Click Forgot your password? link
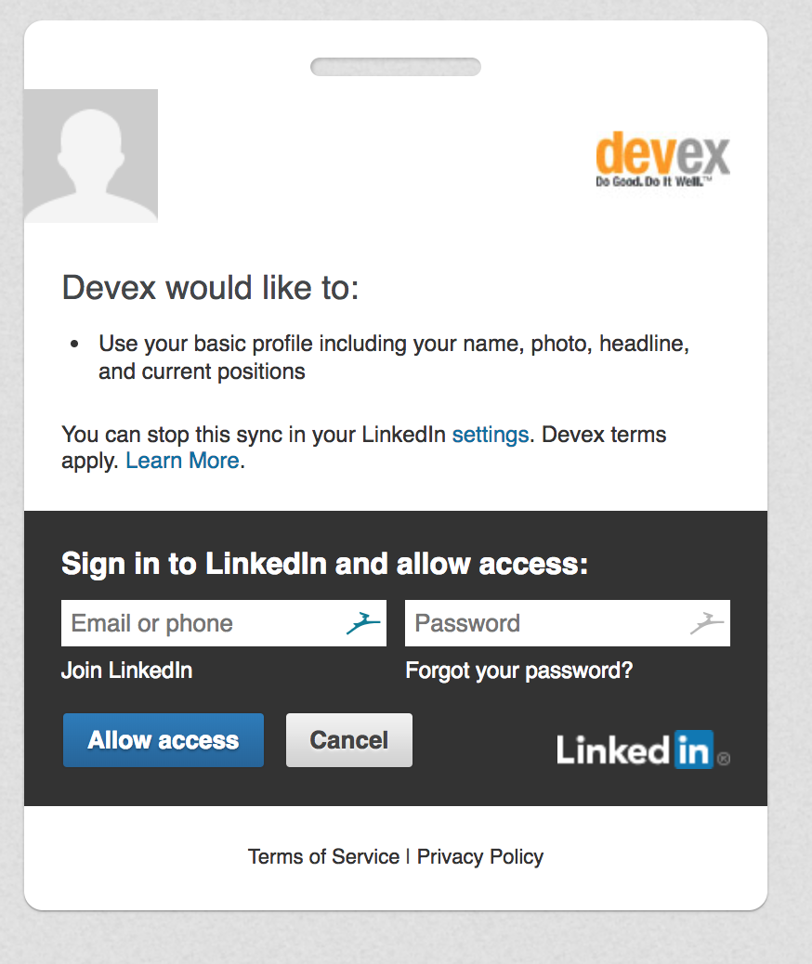 518,671
